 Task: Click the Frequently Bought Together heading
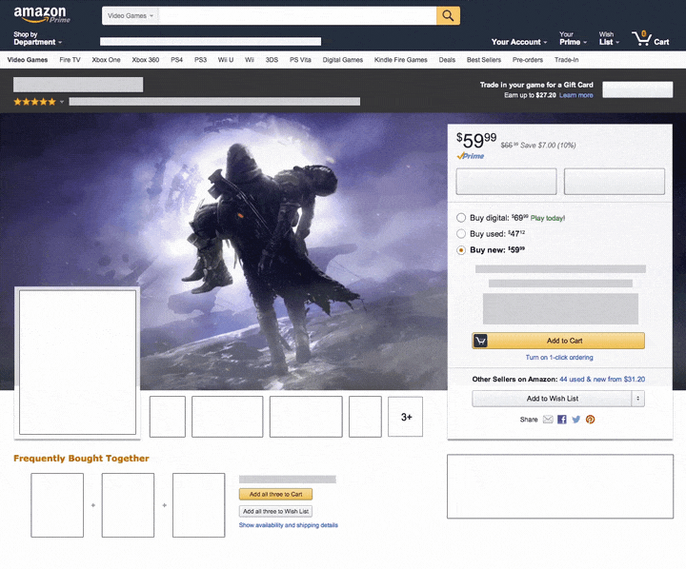[81, 459]
